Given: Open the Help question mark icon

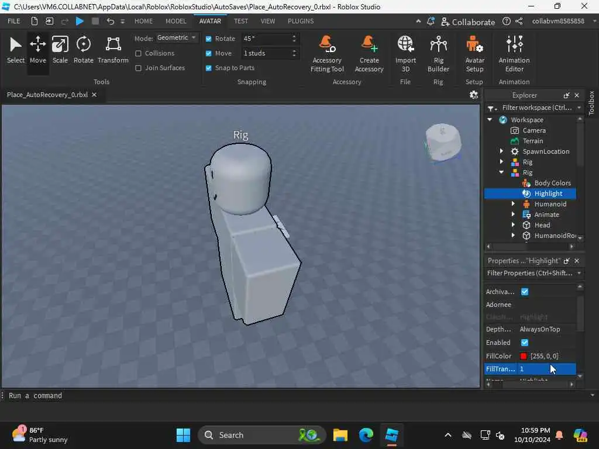Looking at the screenshot, I should pos(506,22).
